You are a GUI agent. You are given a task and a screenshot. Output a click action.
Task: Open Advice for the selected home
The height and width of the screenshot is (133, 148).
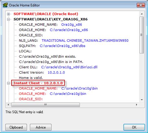click(x=41, y=127)
